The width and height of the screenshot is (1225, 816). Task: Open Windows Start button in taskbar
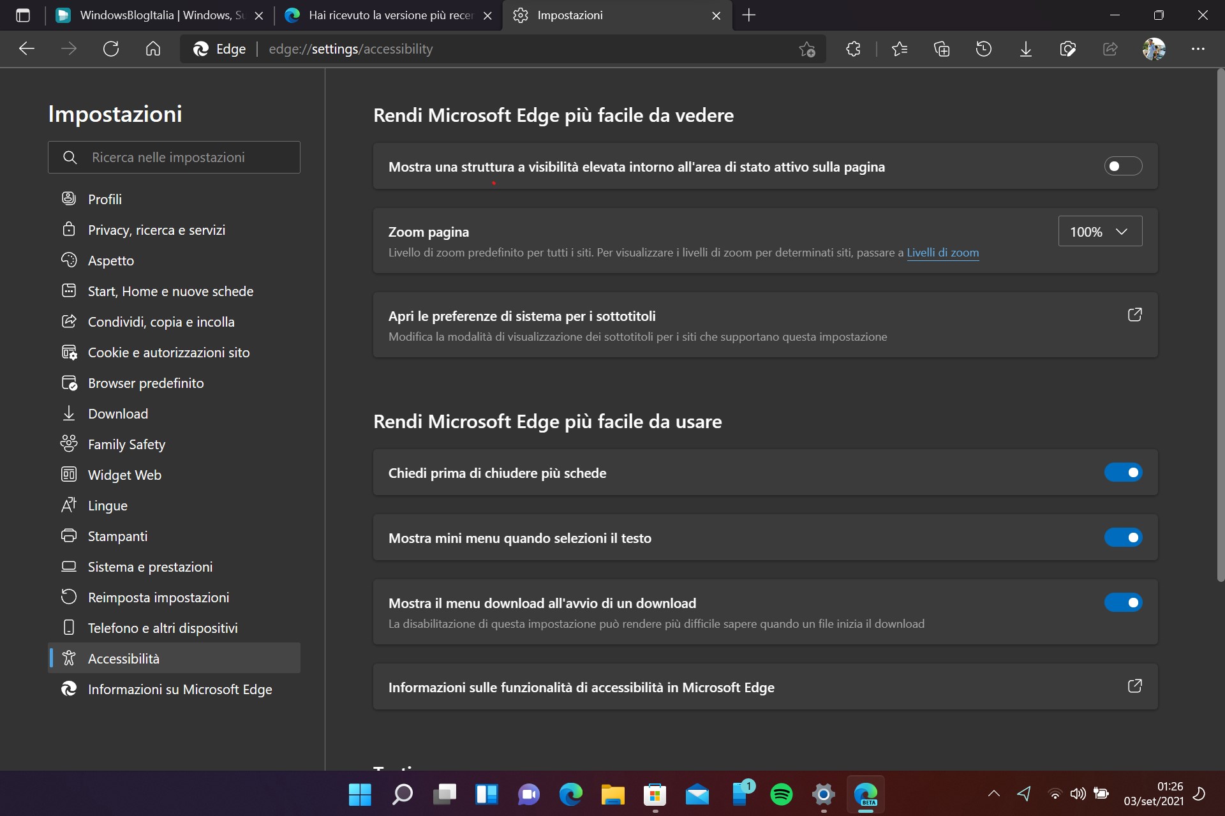(x=360, y=794)
